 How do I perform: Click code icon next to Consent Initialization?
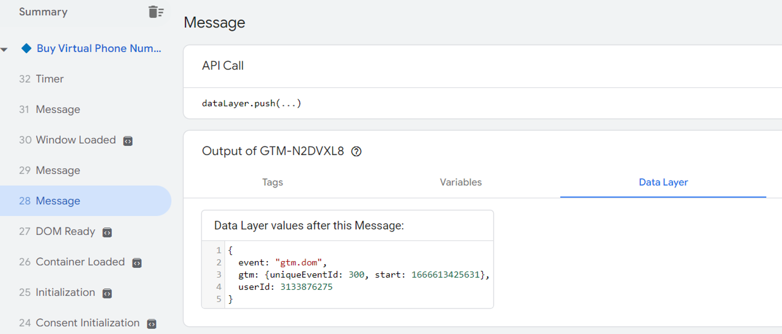(152, 324)
